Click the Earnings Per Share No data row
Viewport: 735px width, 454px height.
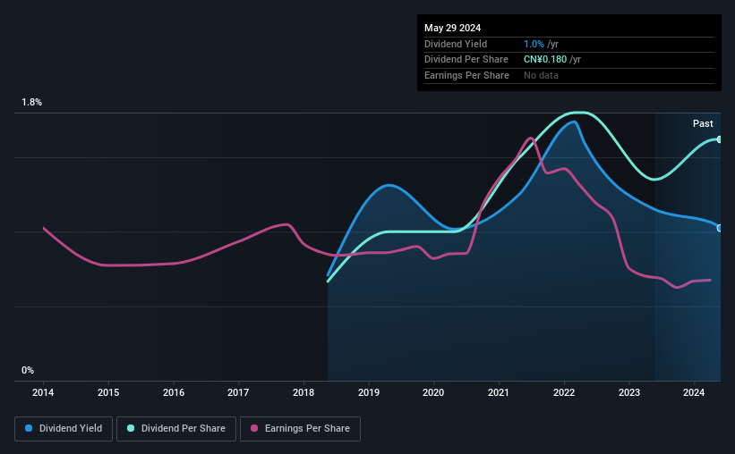pyautogui.click(x=569, y=75)
